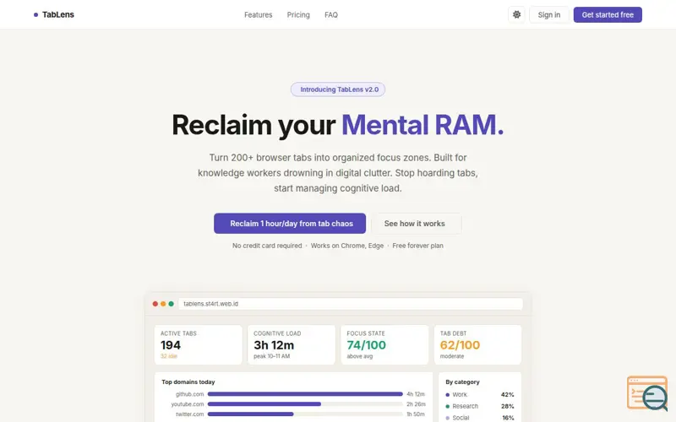Toggle the theme with the sun icon
The height and width of the screenshot is (422, 676).
pyautogui.click(x=516, y=14)
